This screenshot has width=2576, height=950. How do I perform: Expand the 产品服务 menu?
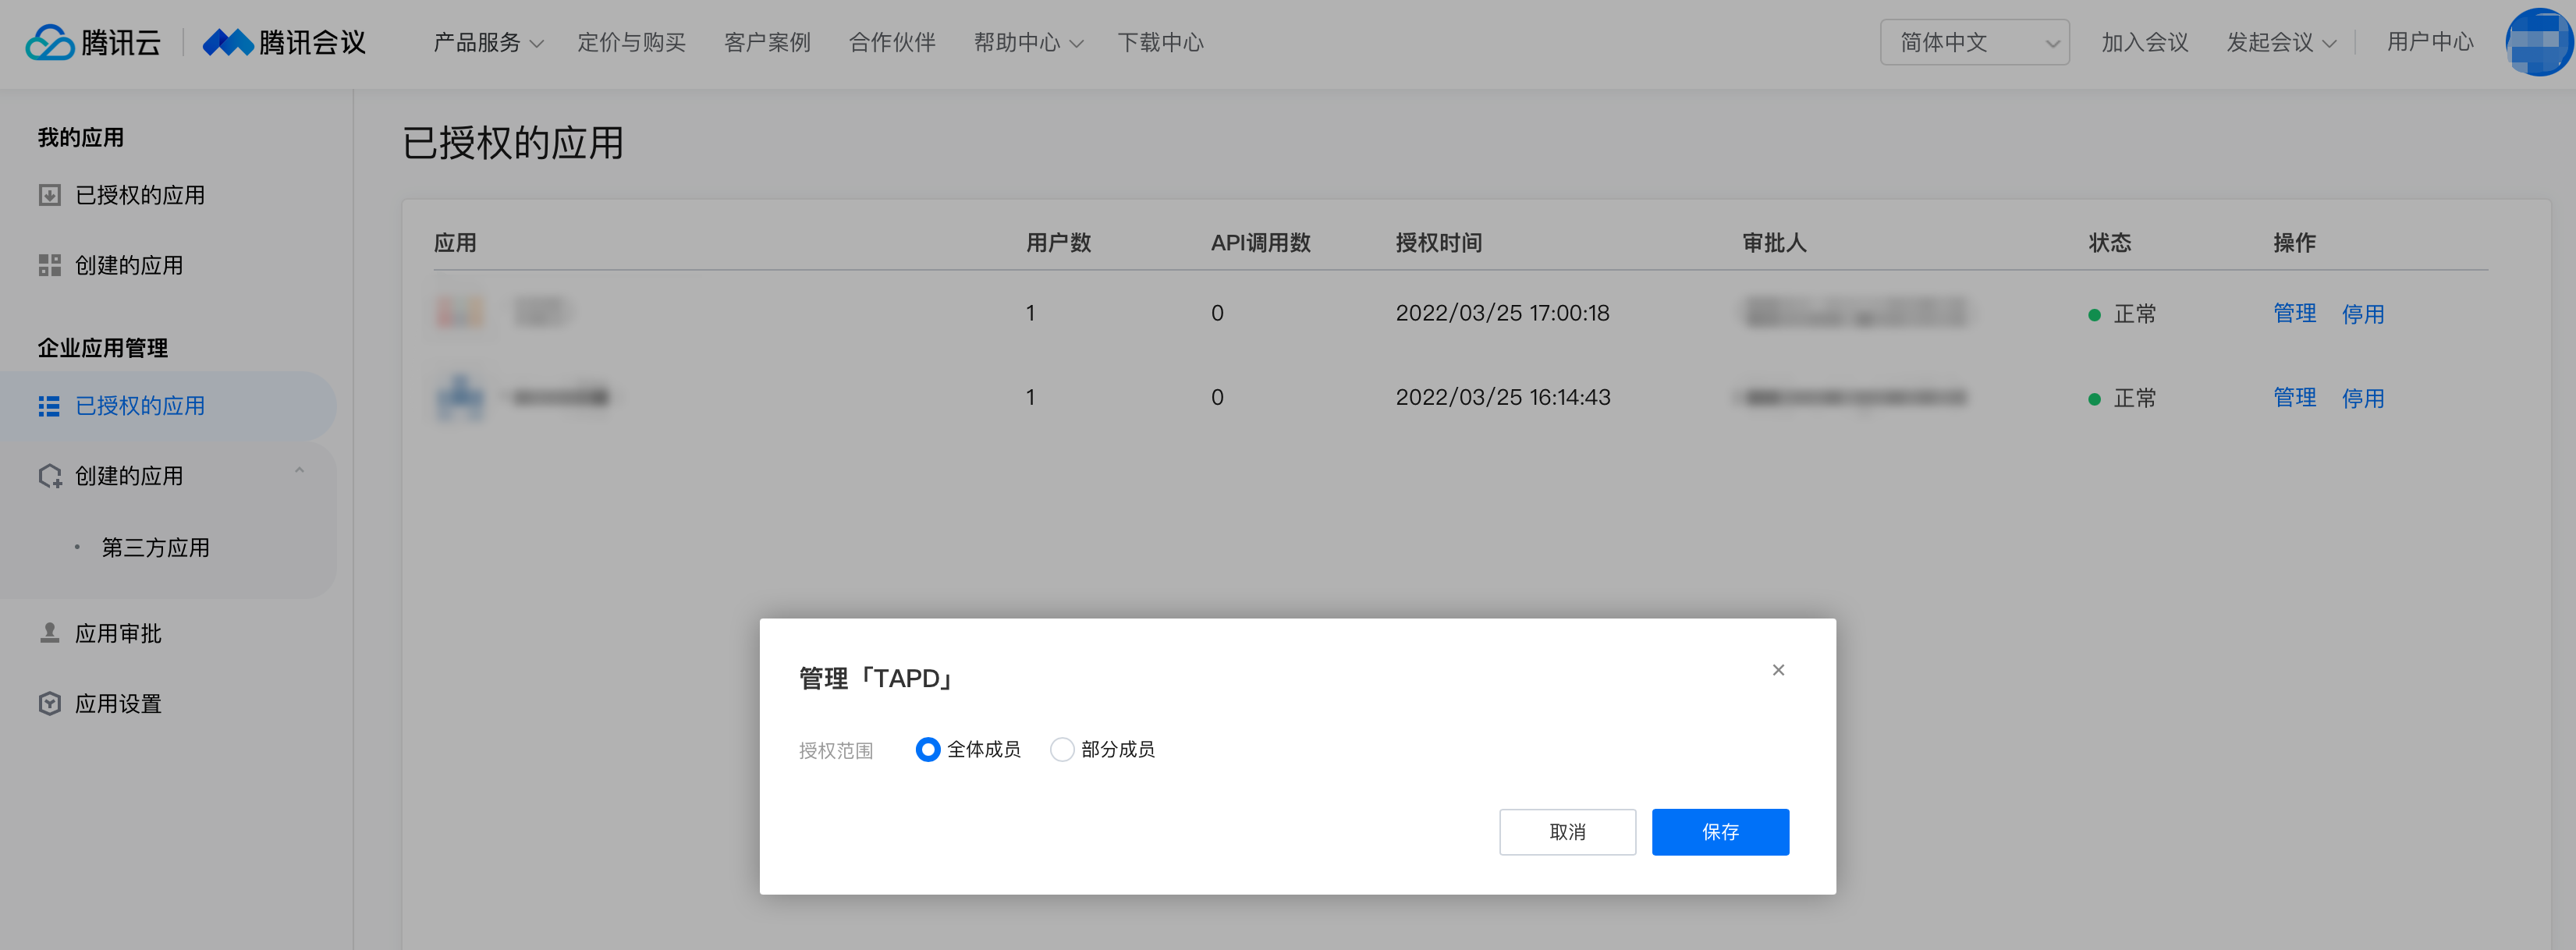coord(488,42)
